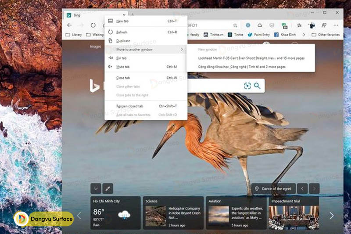
Task: Click the cloud extension icon in toolbar
Action: [260, 25]
